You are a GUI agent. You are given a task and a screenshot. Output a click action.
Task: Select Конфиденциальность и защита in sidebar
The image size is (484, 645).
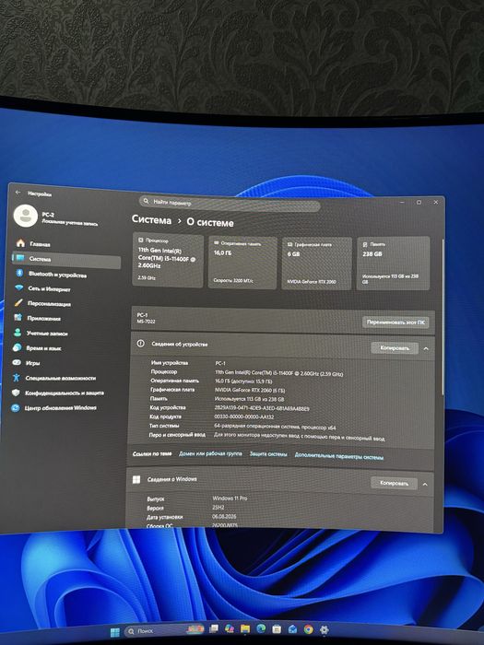(x=58, y=393)
